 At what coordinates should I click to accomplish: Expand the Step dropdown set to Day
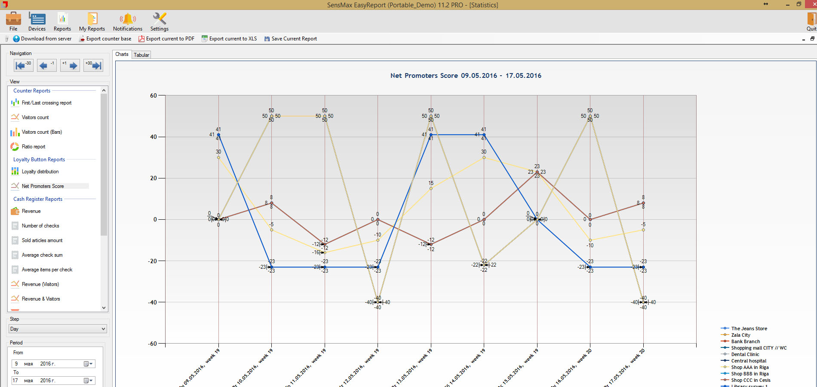pos(103,329)
